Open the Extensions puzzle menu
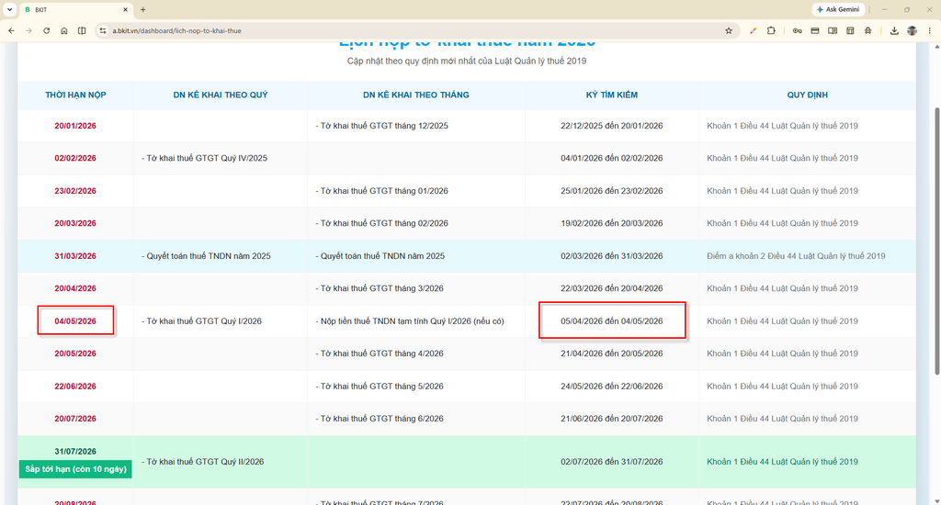The width and height of the screenshot is (941, 505). pyautogui.click(x=771, y=30)
